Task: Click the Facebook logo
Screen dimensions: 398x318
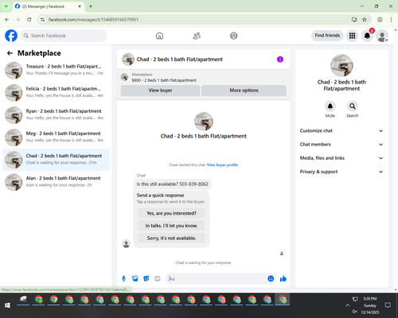Action: (x=11, y=36)
